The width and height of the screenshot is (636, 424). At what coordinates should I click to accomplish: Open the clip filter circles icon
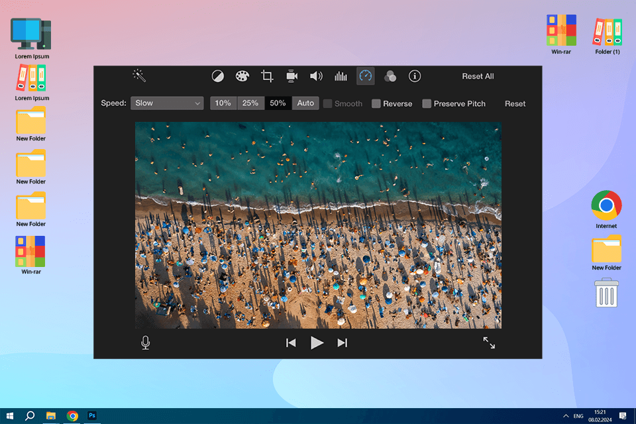point(390,76)
